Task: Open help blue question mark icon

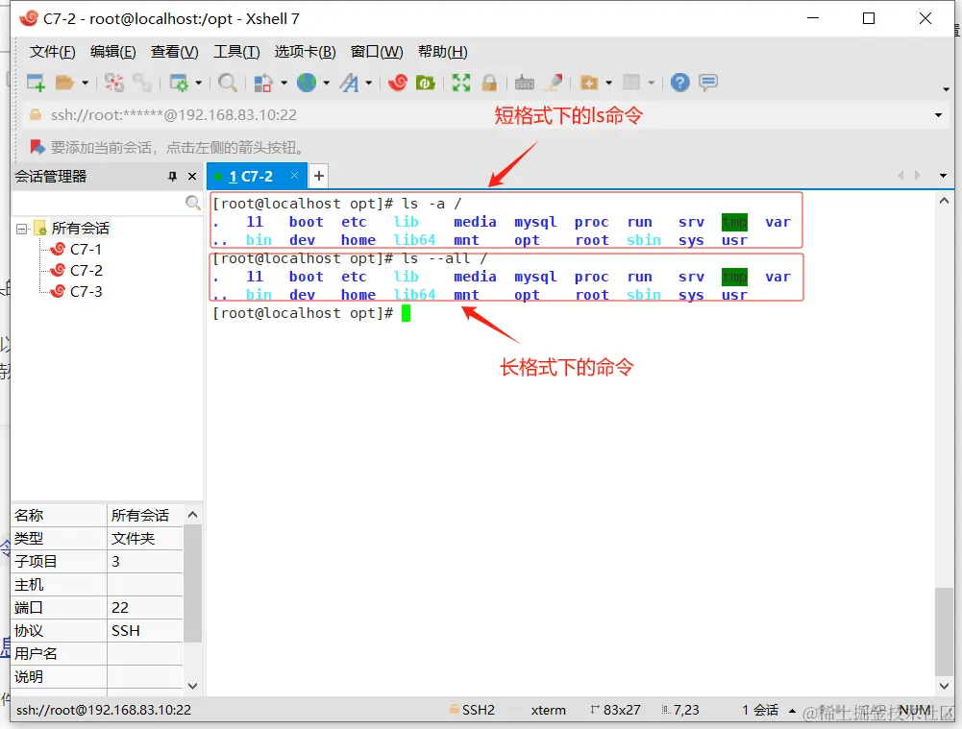Action: (x=679, y=83)
